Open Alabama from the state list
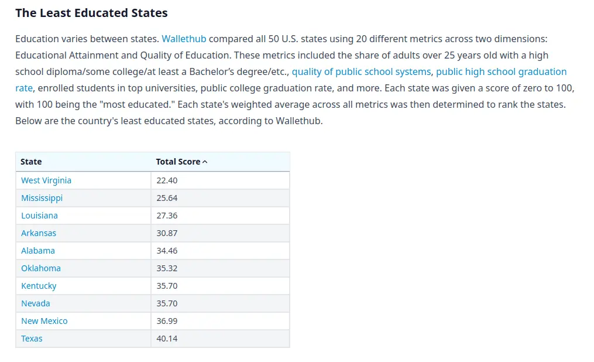This screenshot has height=362, width=594. click(38, 251)
